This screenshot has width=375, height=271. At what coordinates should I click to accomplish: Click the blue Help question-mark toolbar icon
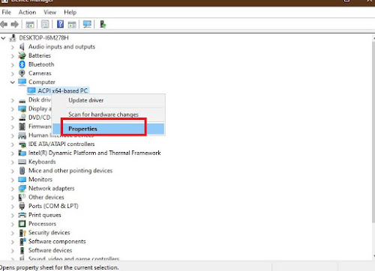tap(60, 25)
